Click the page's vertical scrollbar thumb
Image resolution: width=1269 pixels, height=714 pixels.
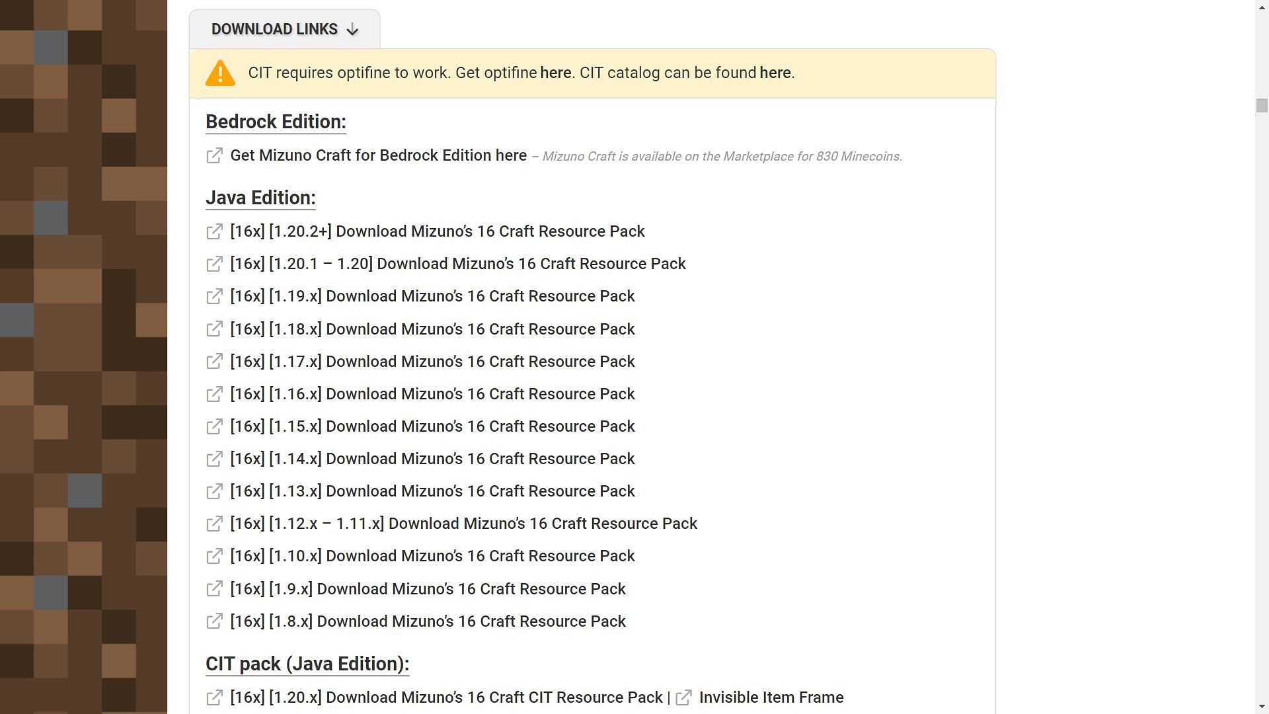click(1262, 106)
